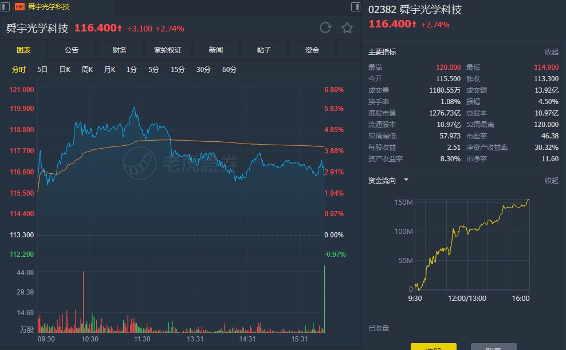Toggle the right panel layout icon
566x350 pixels.
pyautogui.click(x=356, y=7)
